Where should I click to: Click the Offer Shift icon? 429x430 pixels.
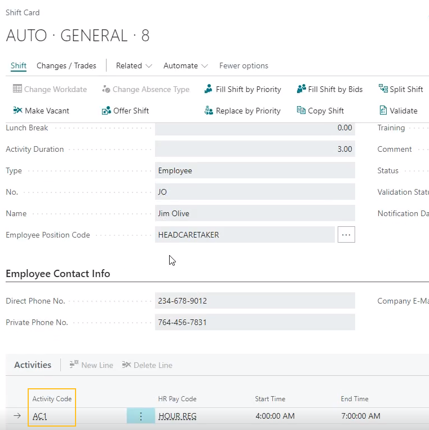point(106,111)
